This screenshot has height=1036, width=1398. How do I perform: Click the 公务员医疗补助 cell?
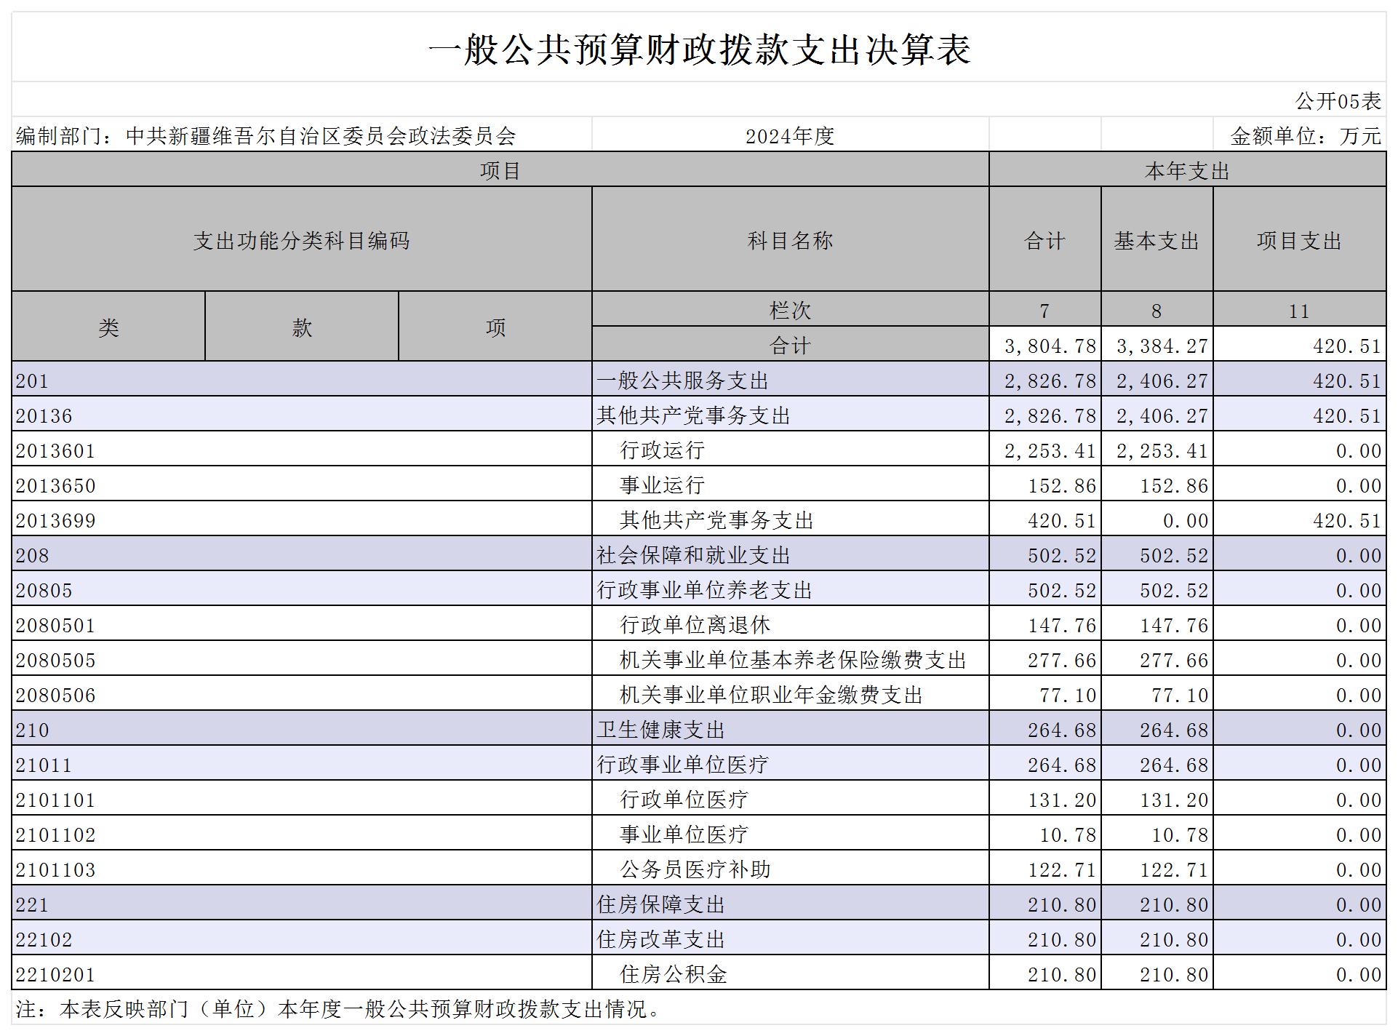pyautogui.click(x=695, y=869)
